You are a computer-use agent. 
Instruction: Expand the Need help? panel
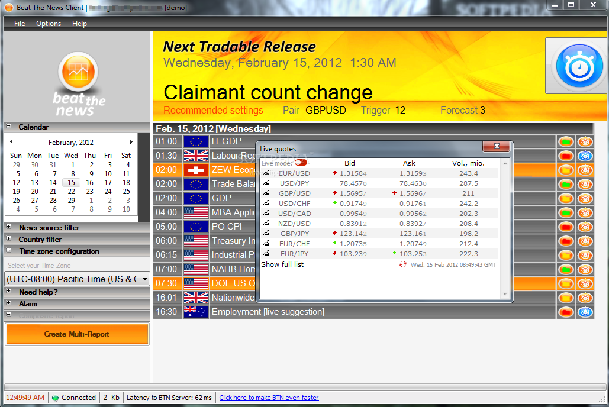pos(8,291)
